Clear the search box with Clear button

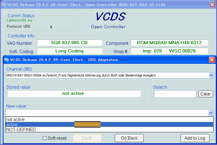(205, 94)
